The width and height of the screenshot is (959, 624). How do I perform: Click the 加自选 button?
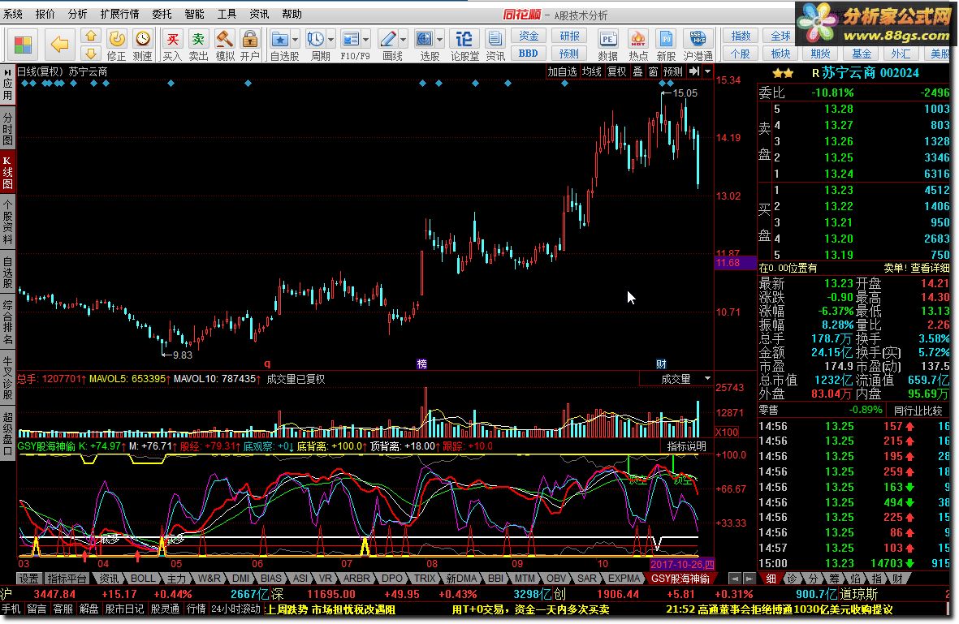pos(562,71)
